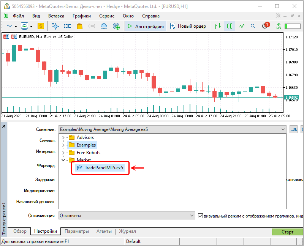Launch the IDE from the toolbar

tap(67, 26)
